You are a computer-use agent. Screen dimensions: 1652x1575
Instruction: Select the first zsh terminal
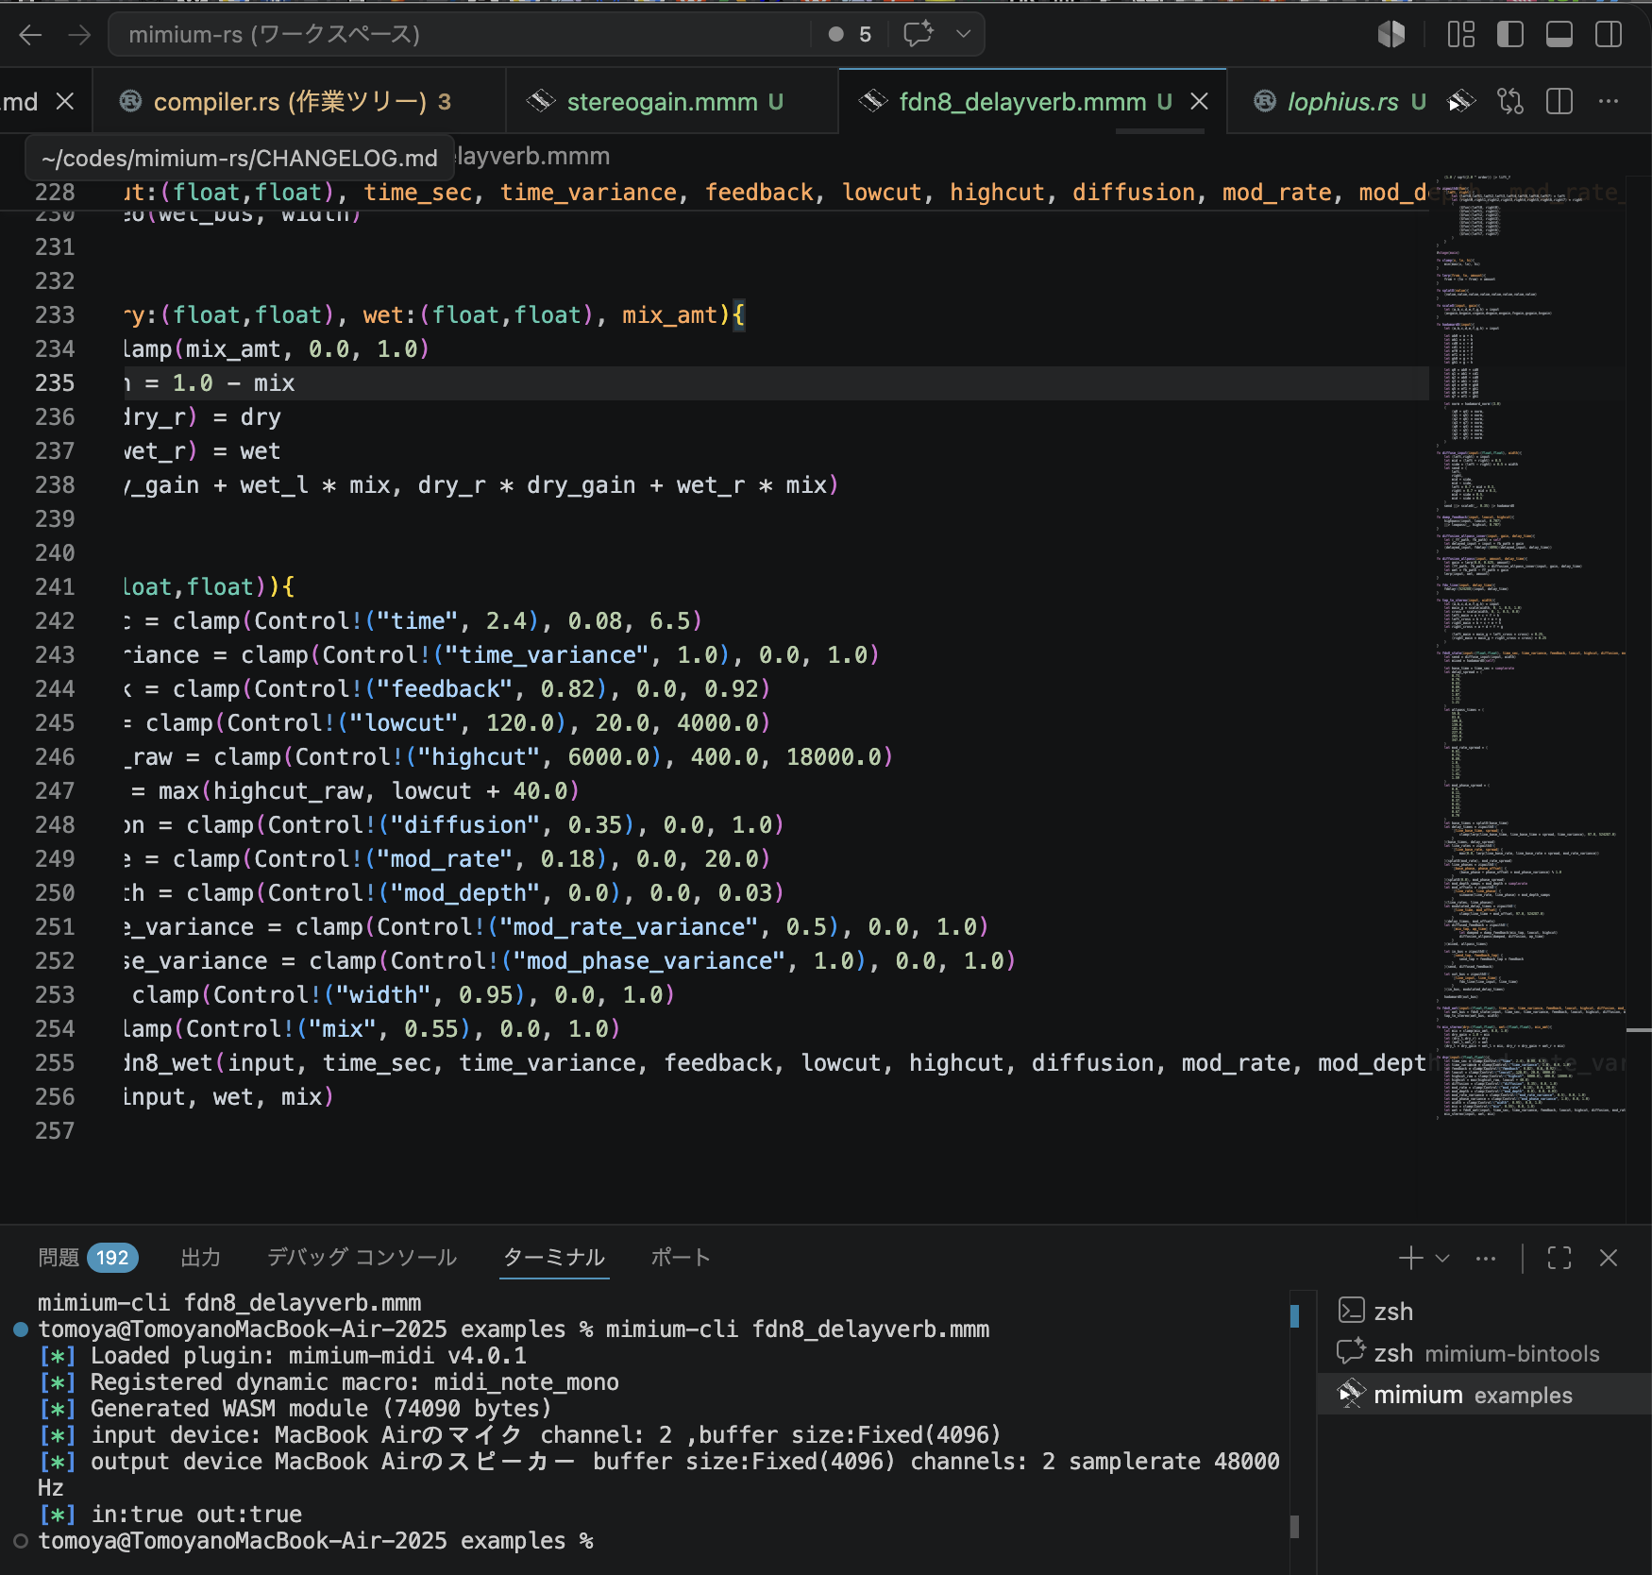[x=1484, y=1312]
